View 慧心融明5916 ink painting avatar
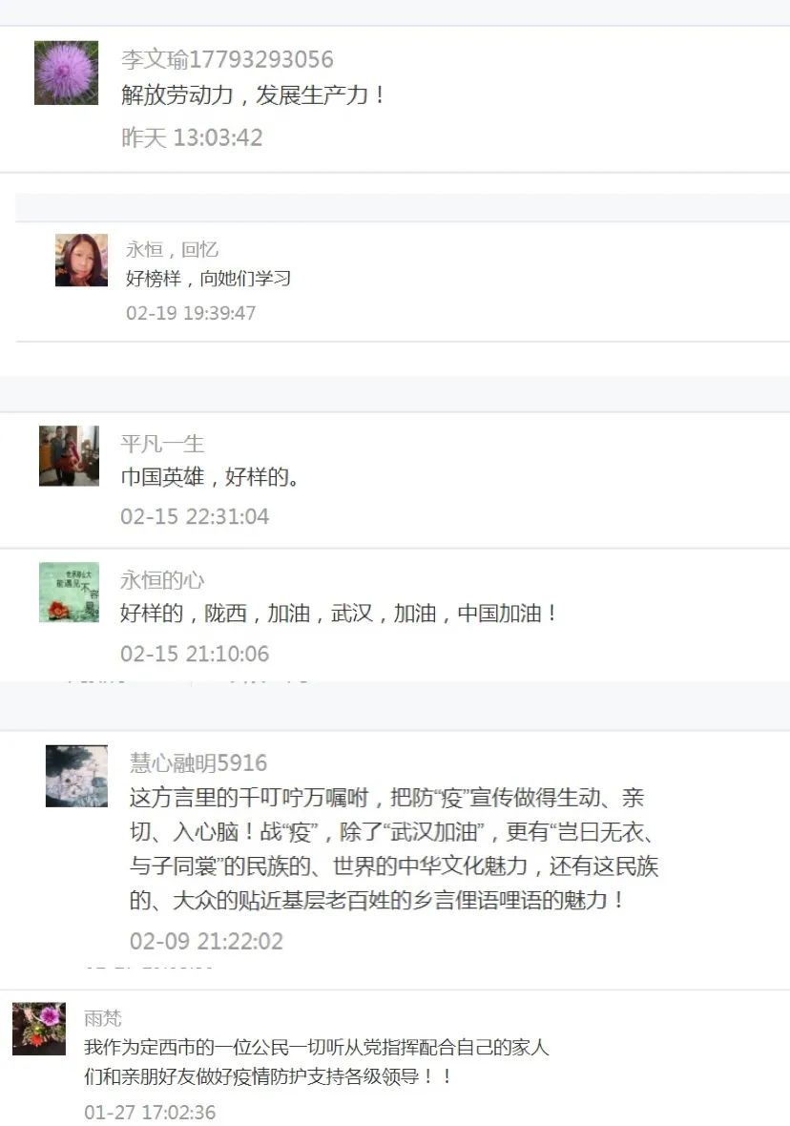The width and height of the screenshot is (790, 1126). click(x=77, y=777)
